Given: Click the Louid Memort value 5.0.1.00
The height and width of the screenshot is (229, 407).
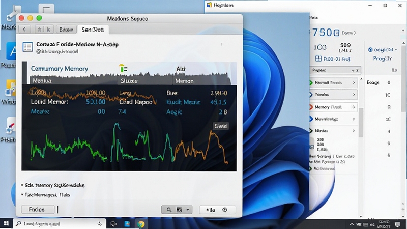Looking at the screenshot, I should coord(96,102).
